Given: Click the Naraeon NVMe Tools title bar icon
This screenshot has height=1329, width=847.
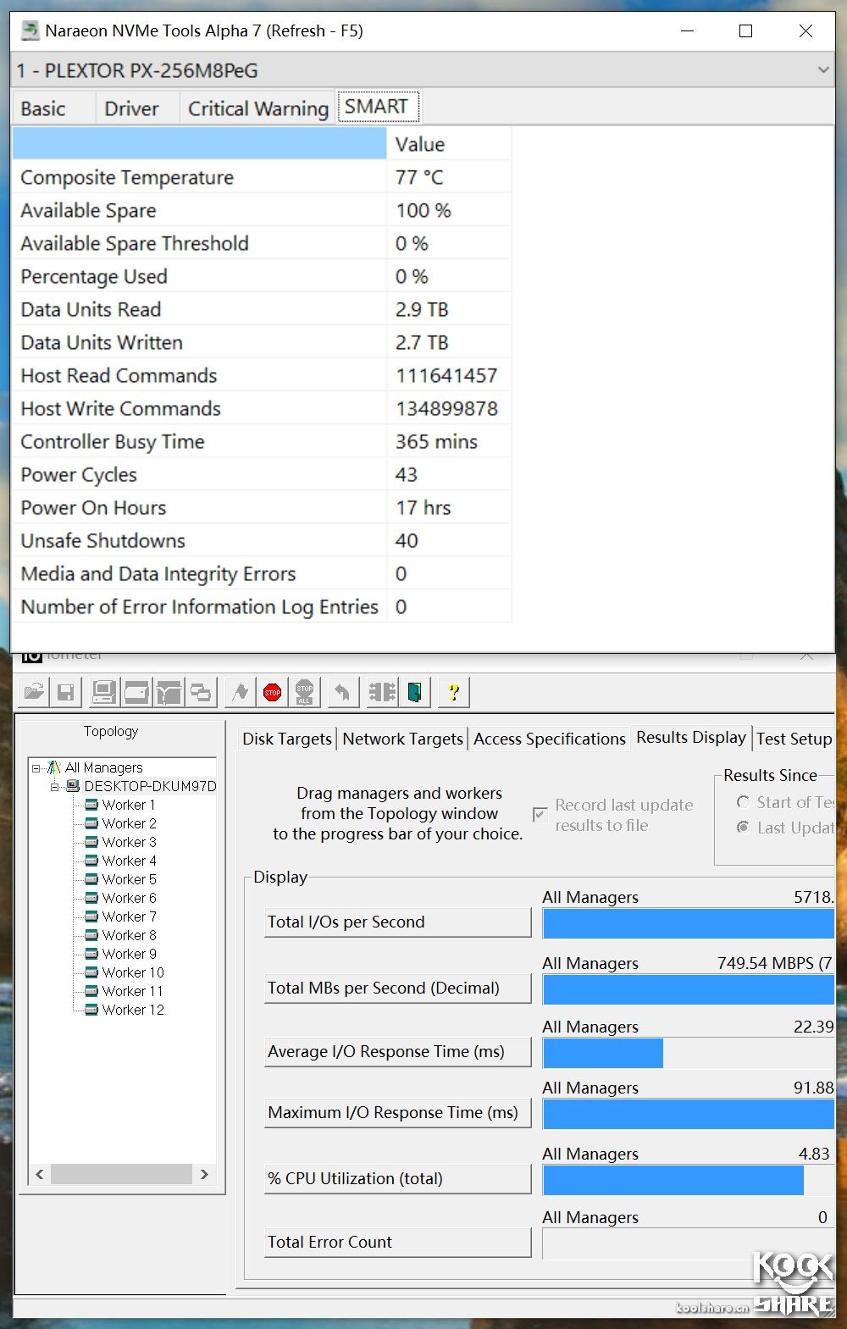Looking at the screenshot, I should coord(30,31).
